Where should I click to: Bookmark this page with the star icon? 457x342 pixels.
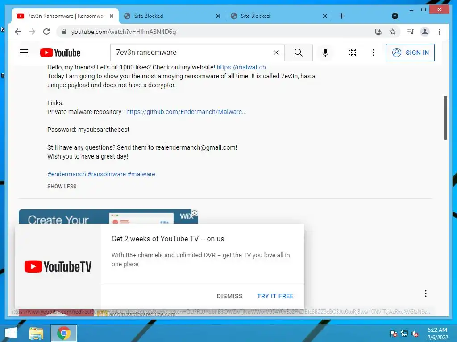(393, 32)
